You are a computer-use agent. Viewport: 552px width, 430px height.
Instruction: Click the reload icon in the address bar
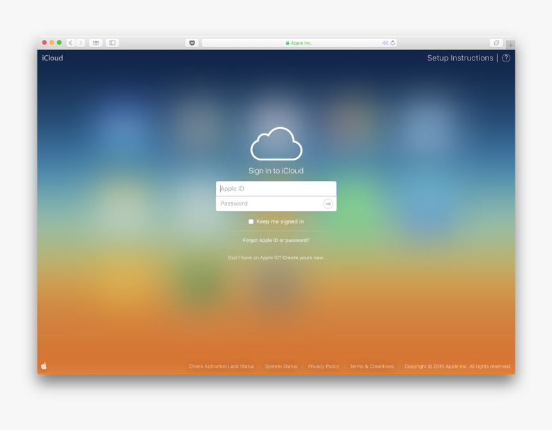pos(392,42)
